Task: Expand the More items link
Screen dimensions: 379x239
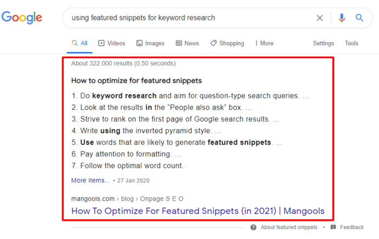Action: tap(90, 181)
